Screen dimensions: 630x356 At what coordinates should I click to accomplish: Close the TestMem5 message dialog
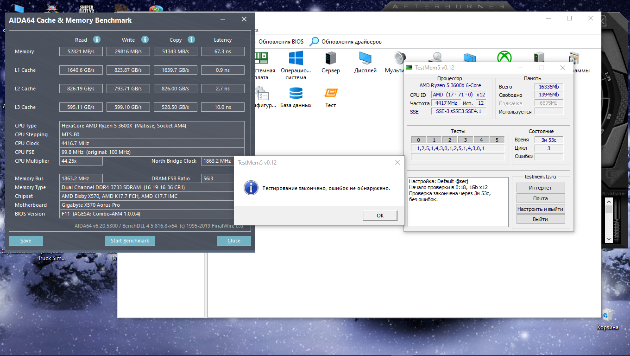397,163
